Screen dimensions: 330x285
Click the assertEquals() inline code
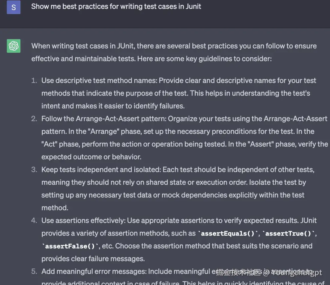point(228,233)
